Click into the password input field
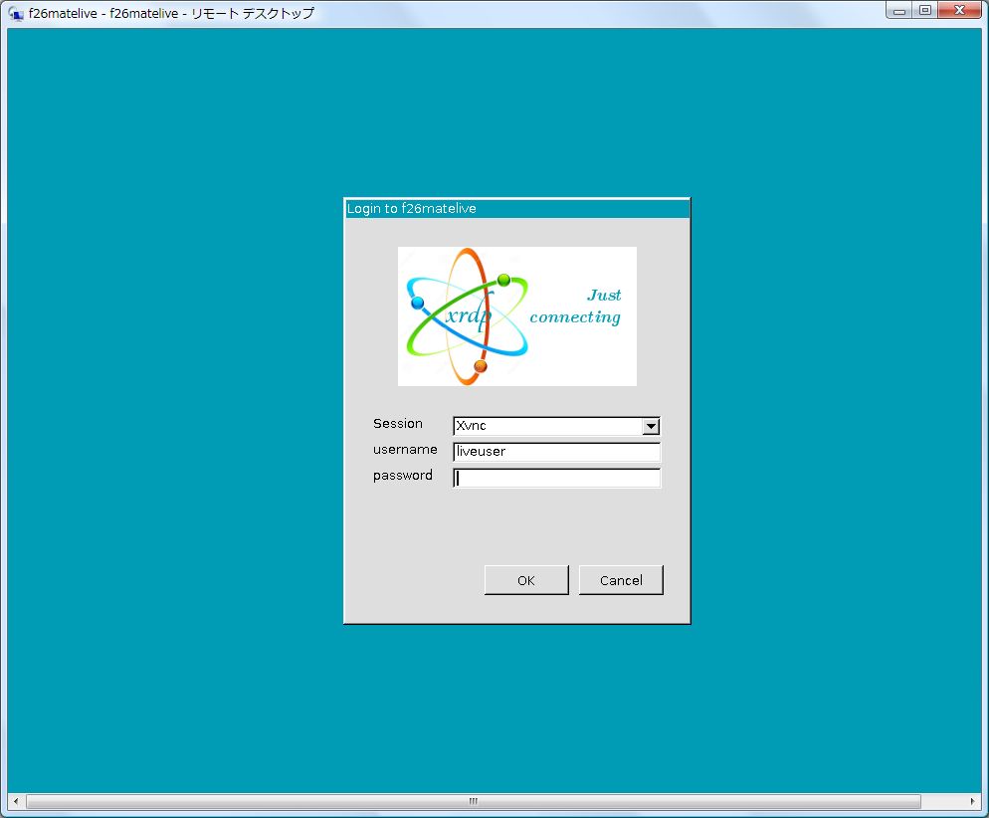The width and height of the screenshot is (989, 818). pos(556,478)
